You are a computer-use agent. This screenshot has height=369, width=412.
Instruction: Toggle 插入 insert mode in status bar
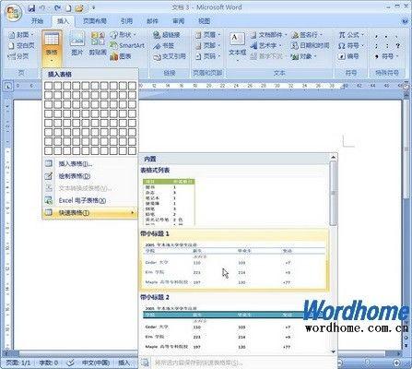[124, 363]
